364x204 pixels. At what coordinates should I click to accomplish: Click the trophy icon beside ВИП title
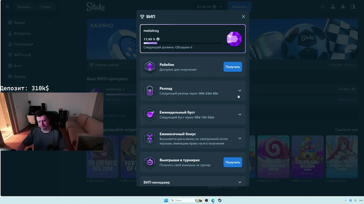(142, 17)
